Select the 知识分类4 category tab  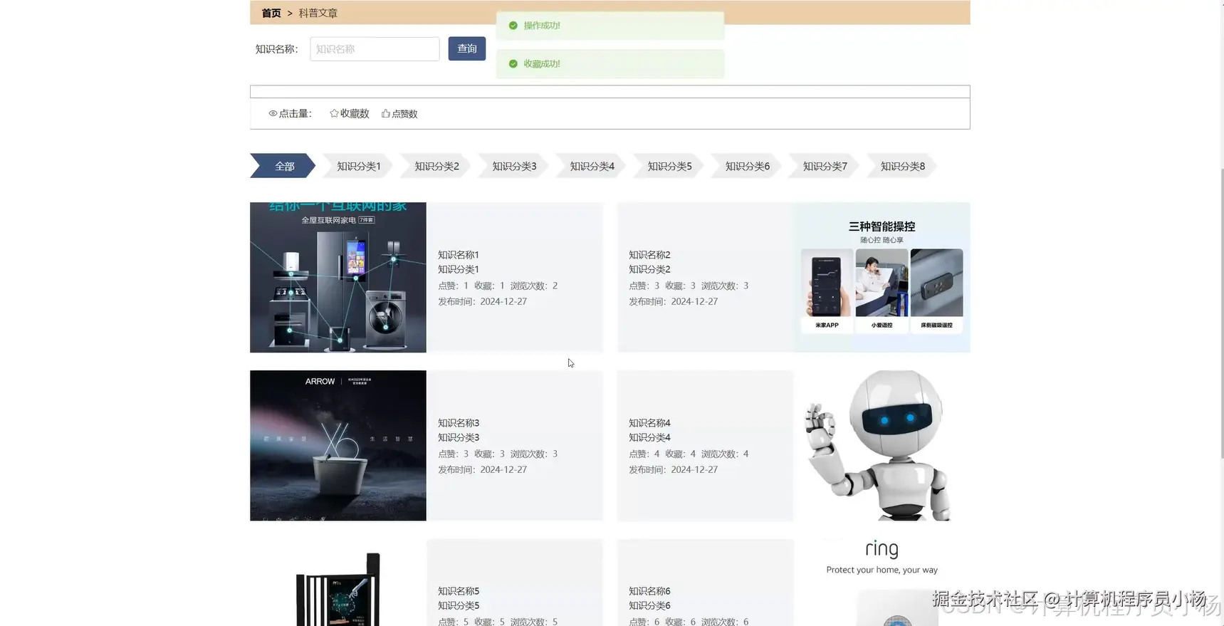coord(592,166)
